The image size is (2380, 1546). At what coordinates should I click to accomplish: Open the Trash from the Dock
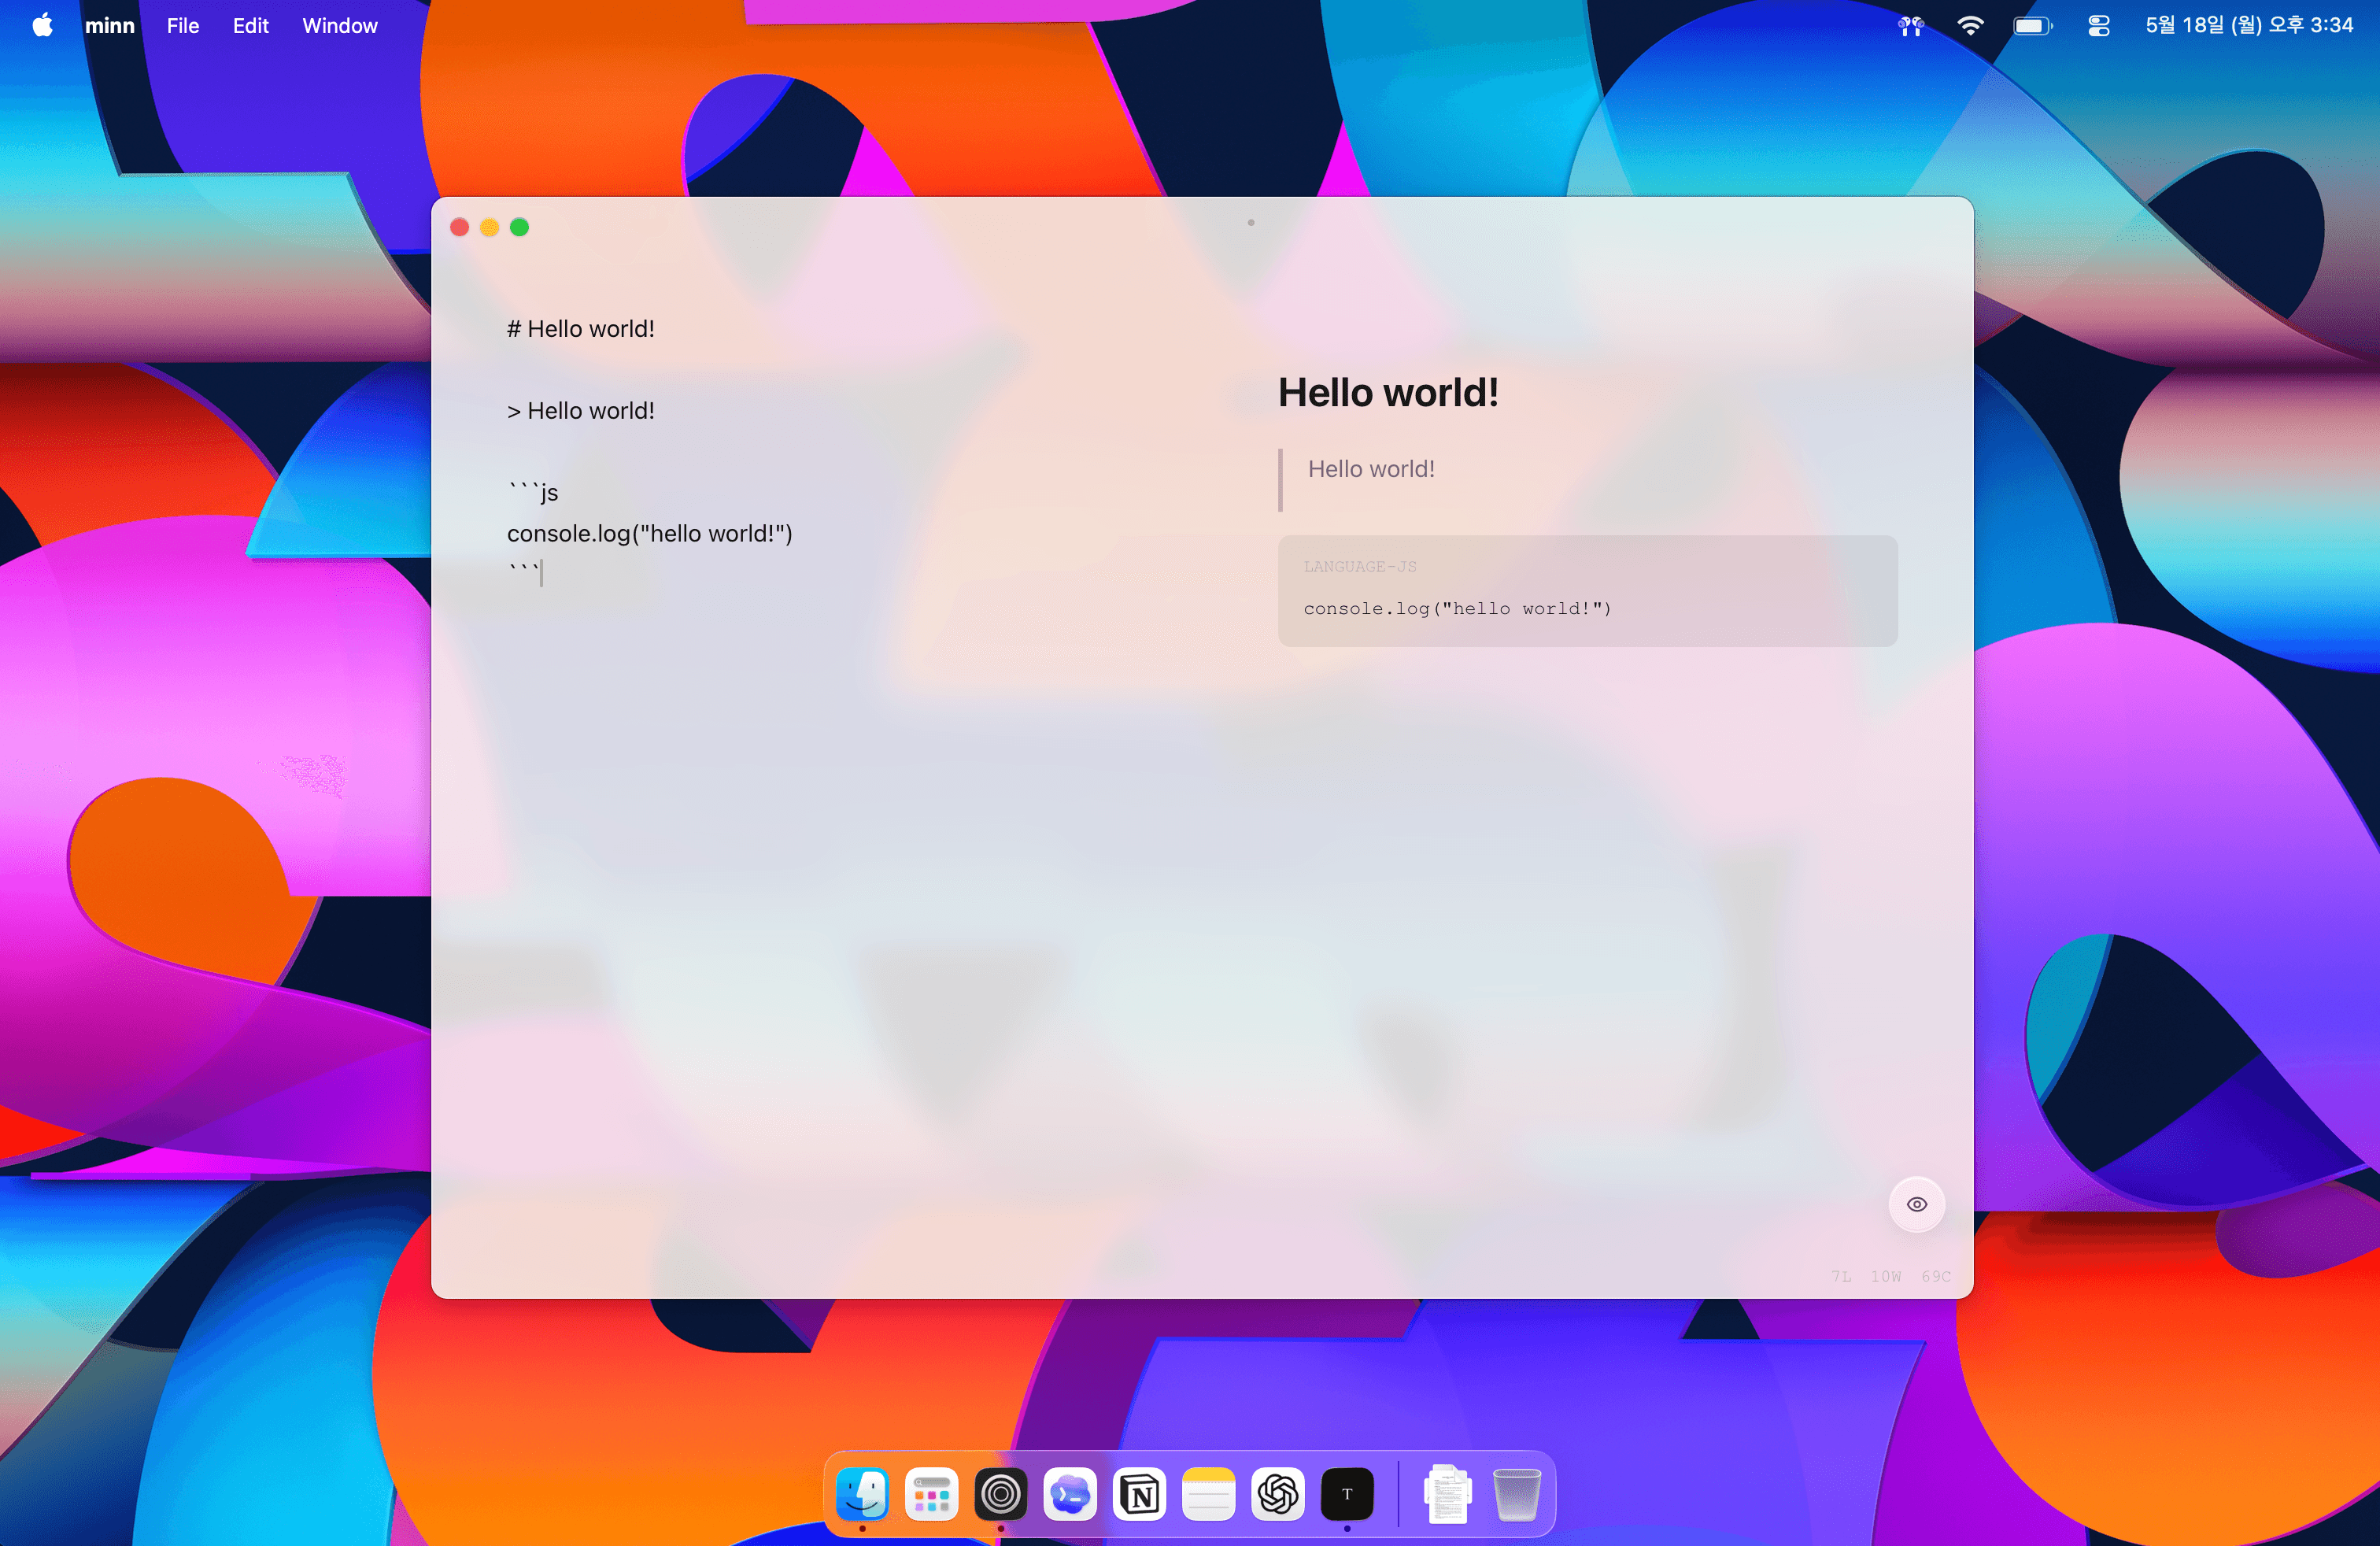pos(1516,1494)
